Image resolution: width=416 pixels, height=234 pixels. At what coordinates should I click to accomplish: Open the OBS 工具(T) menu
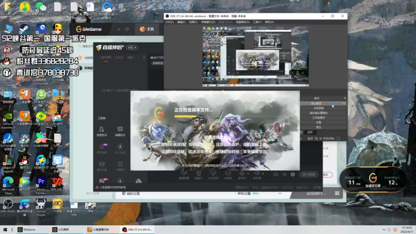click(x=257, y=22)
